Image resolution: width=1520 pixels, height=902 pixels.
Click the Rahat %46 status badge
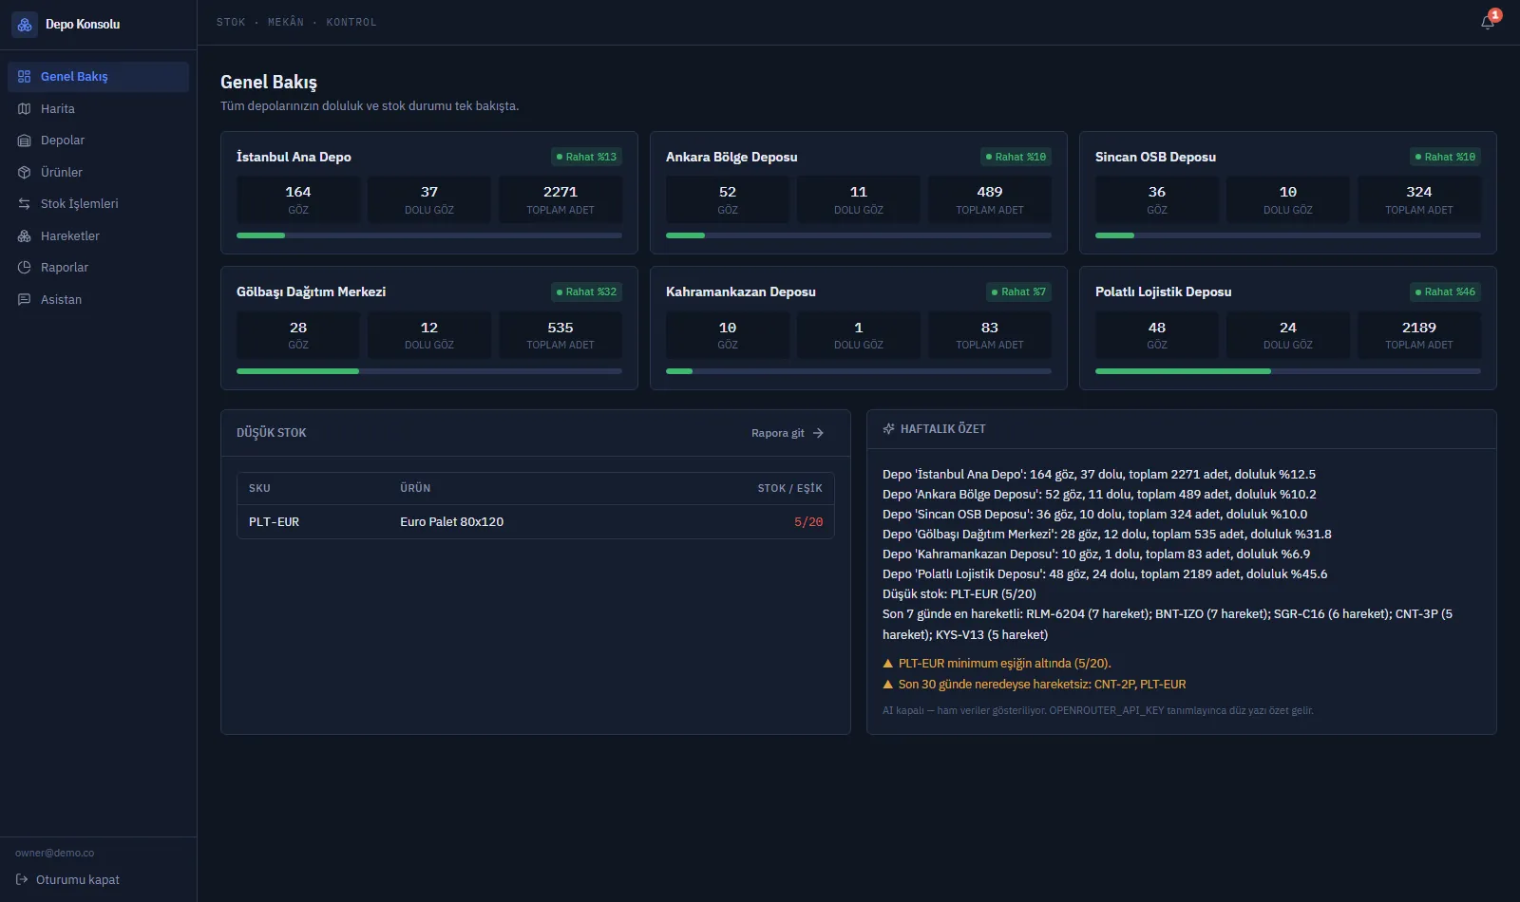click(1445, 291)
